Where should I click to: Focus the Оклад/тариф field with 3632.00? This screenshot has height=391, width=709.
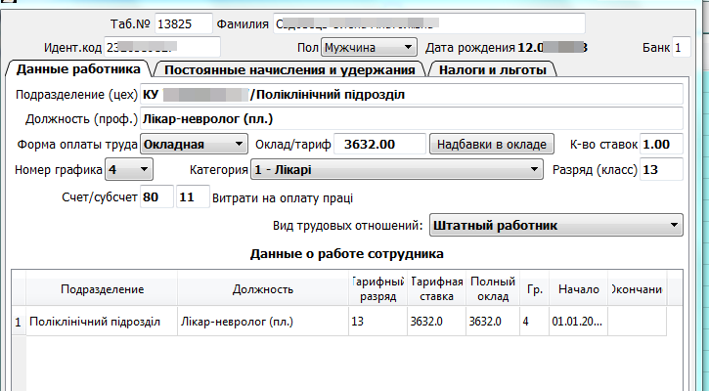tap(378, 144)
